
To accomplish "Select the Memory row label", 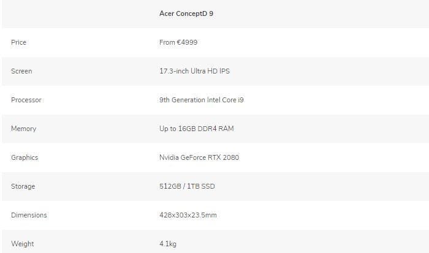I will [23, 129].
